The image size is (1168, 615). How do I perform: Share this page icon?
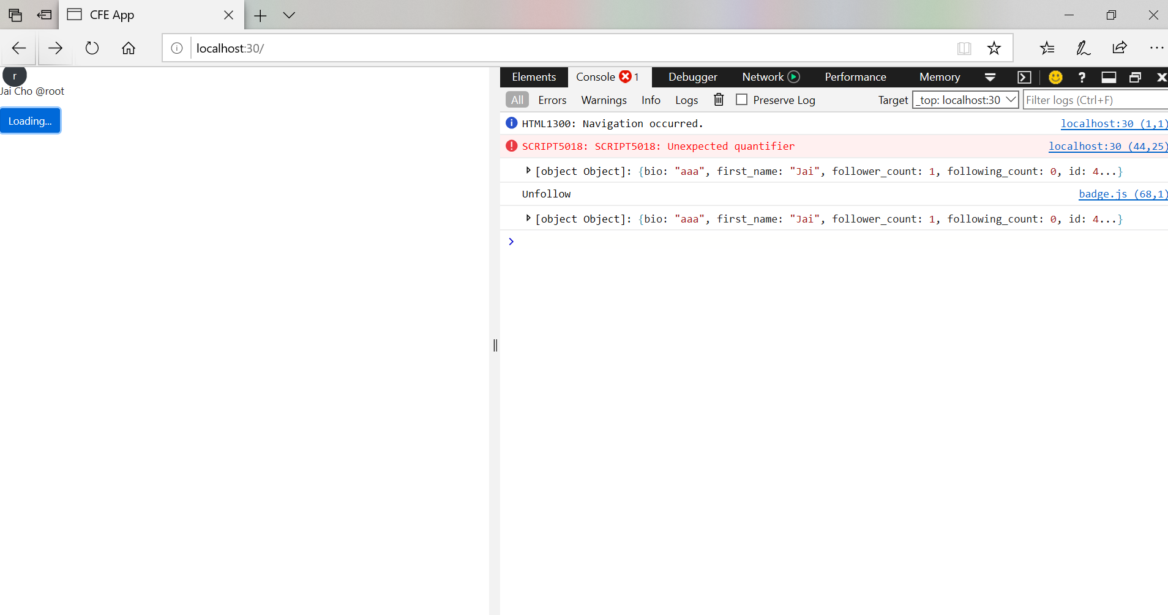click(1120, 48)
